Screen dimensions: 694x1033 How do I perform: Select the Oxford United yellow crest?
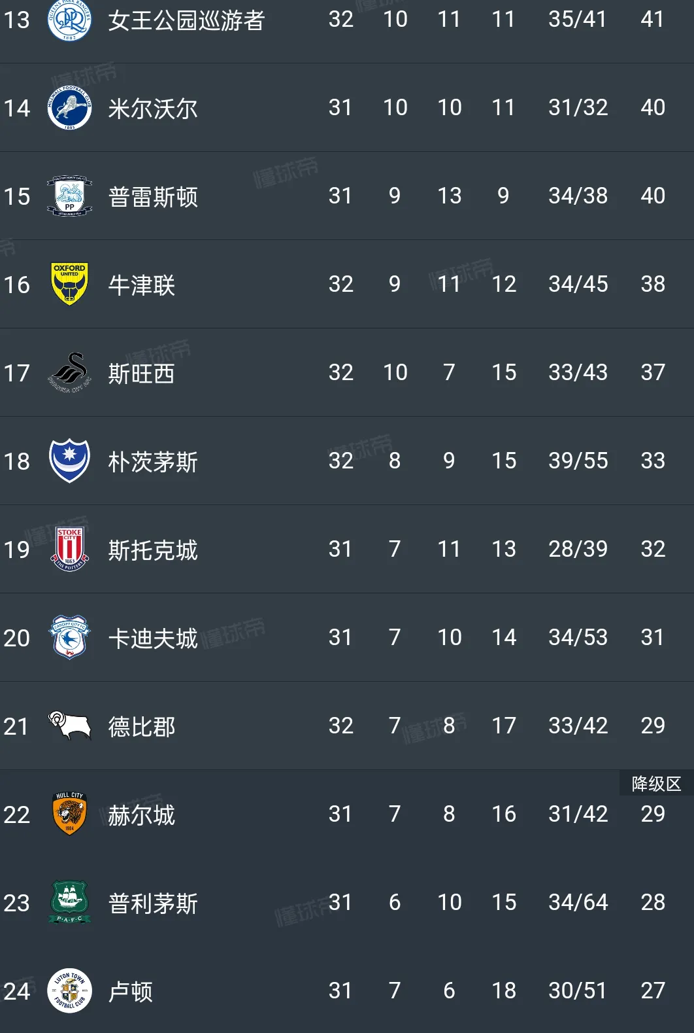(69, 285)
